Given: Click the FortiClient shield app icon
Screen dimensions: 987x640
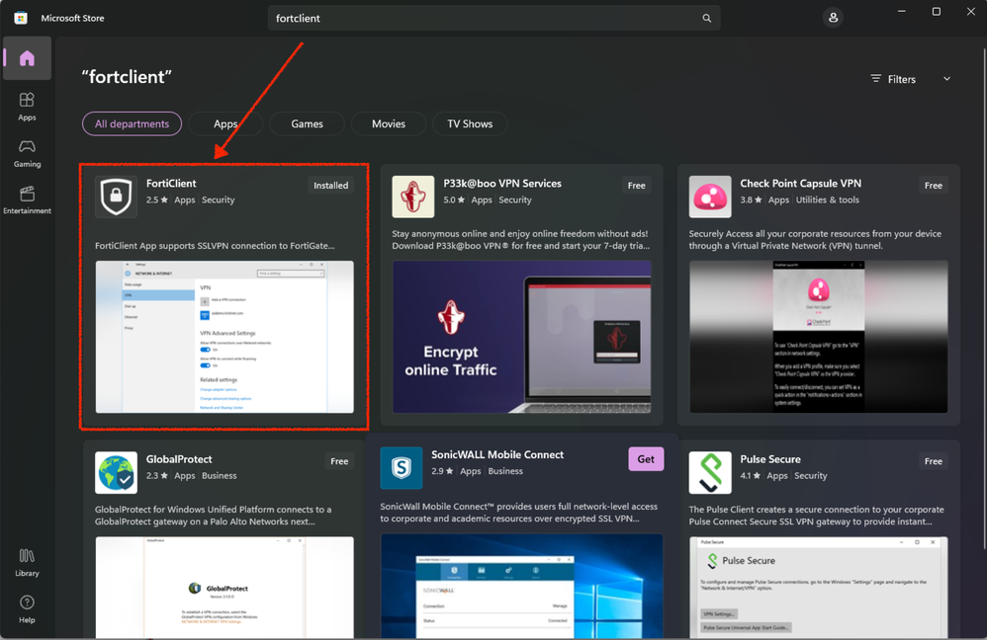Looking at the screenshot, I should point(117,197).
